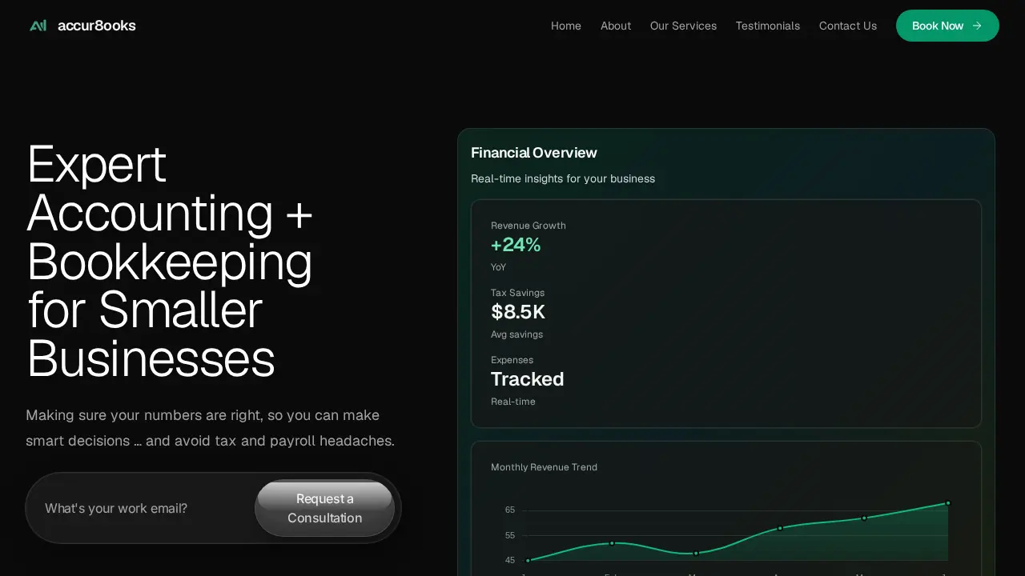
Task: Click the chart's fourth data point marker
Action: pyautogui.click(x=780, y=528)
